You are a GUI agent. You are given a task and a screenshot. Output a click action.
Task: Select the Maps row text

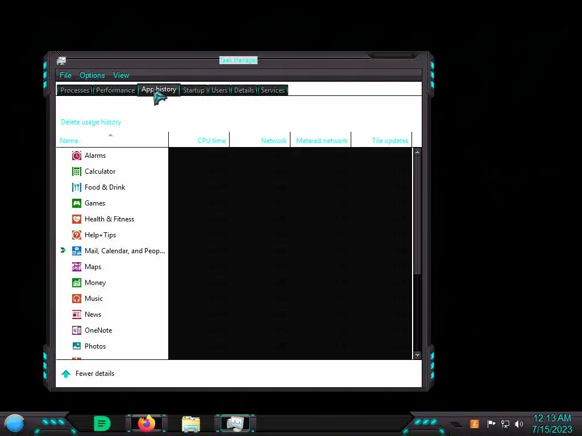[x=93, y=267]
